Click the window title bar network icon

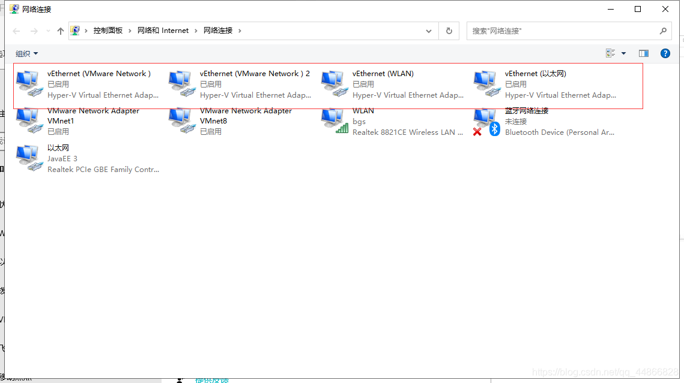(14, 9)
